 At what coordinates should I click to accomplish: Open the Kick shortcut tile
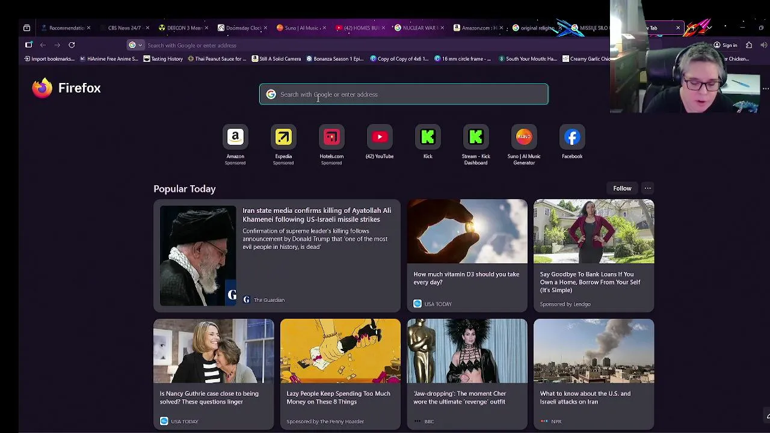click(x=428, y=137)
